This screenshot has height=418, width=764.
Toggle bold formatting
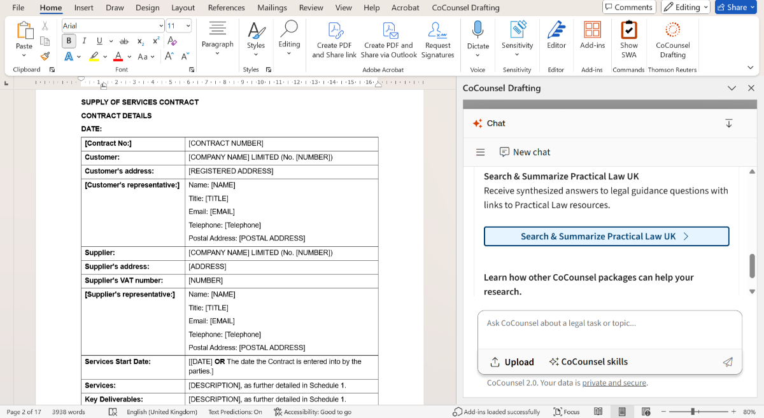68,40
